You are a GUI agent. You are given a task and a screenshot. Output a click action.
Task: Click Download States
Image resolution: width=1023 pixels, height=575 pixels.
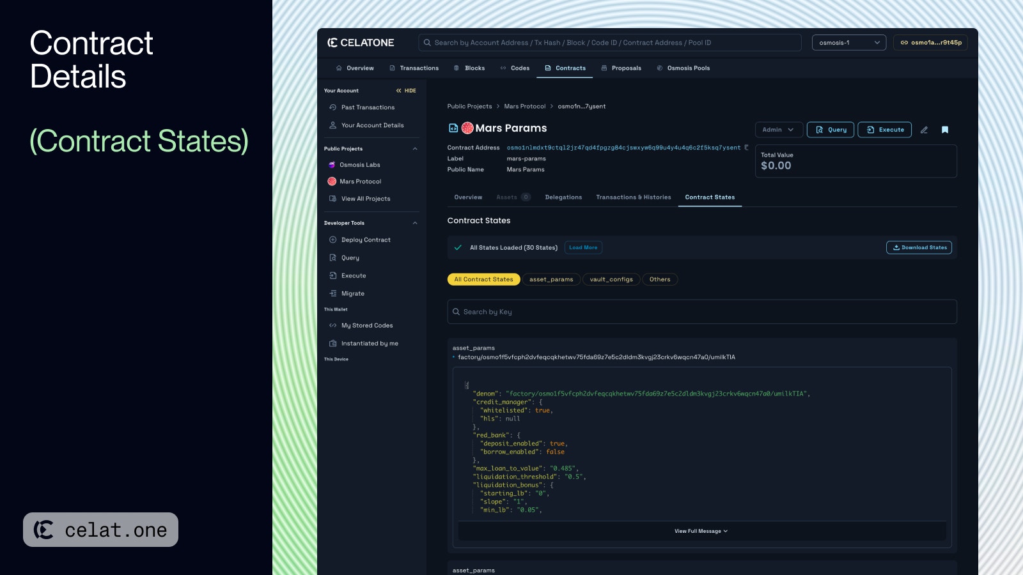click(919, 248)
